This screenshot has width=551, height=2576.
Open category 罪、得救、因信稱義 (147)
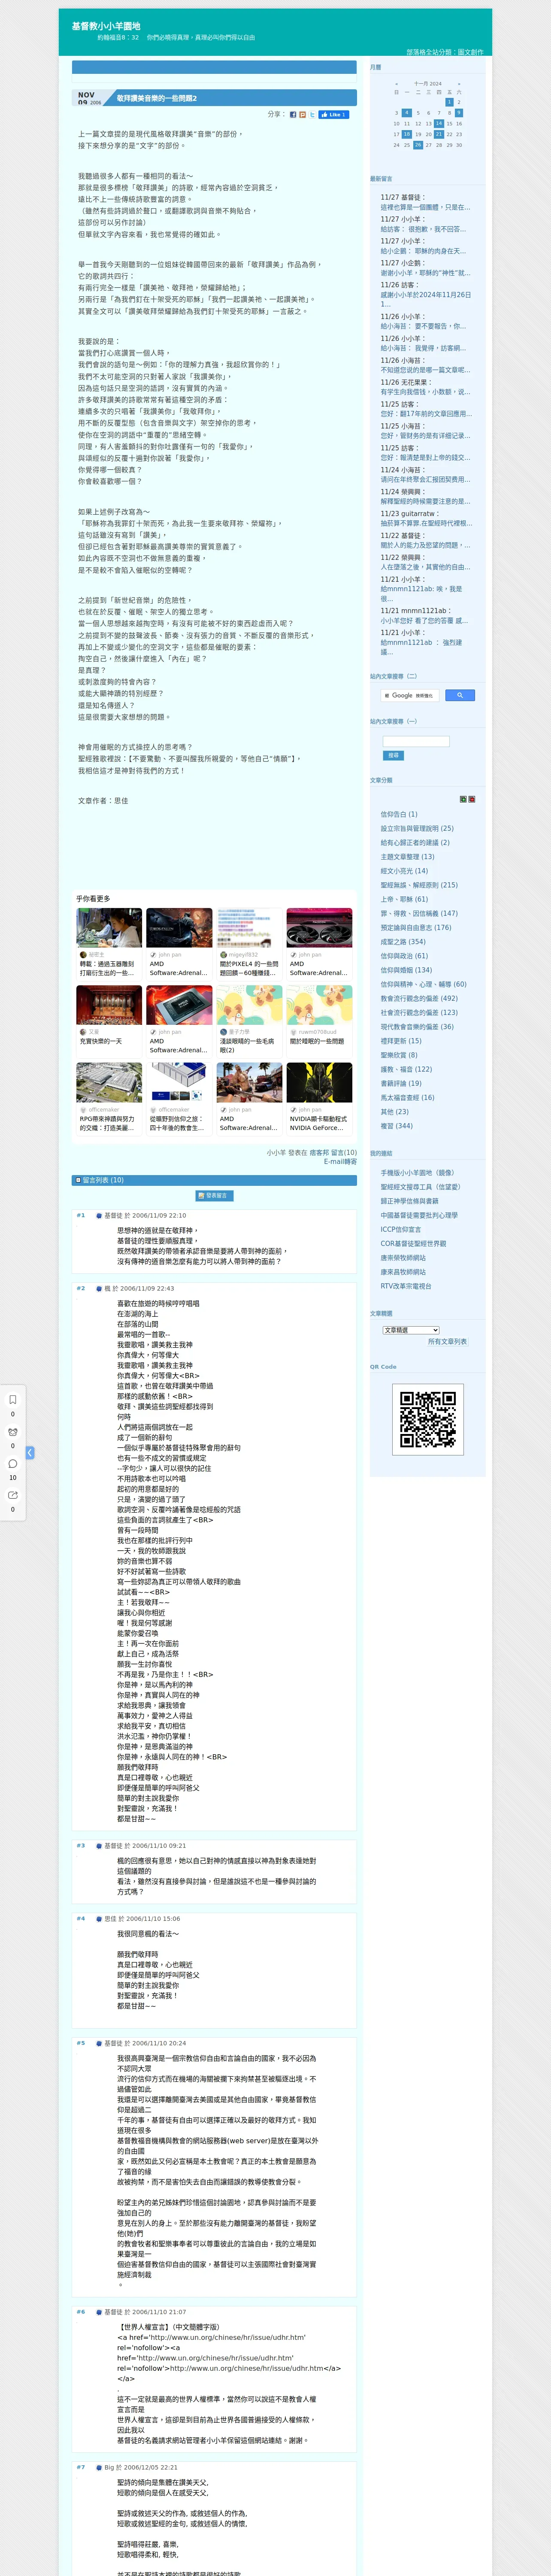(x=419, y=913)
